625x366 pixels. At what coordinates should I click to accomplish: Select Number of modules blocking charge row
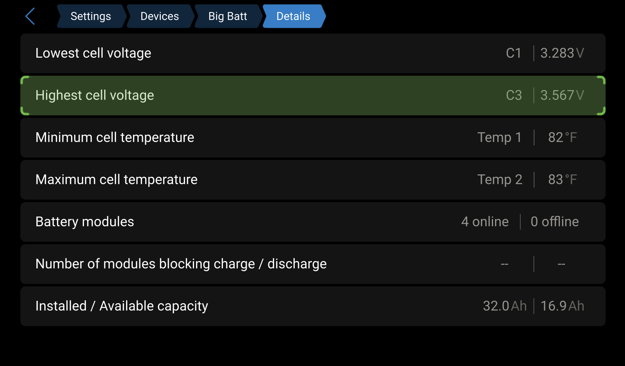[x=313, y=264]
